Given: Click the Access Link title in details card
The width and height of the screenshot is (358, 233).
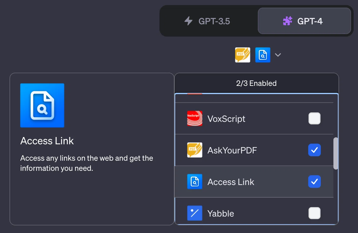Looking at the screenshot, I should 47,141.
